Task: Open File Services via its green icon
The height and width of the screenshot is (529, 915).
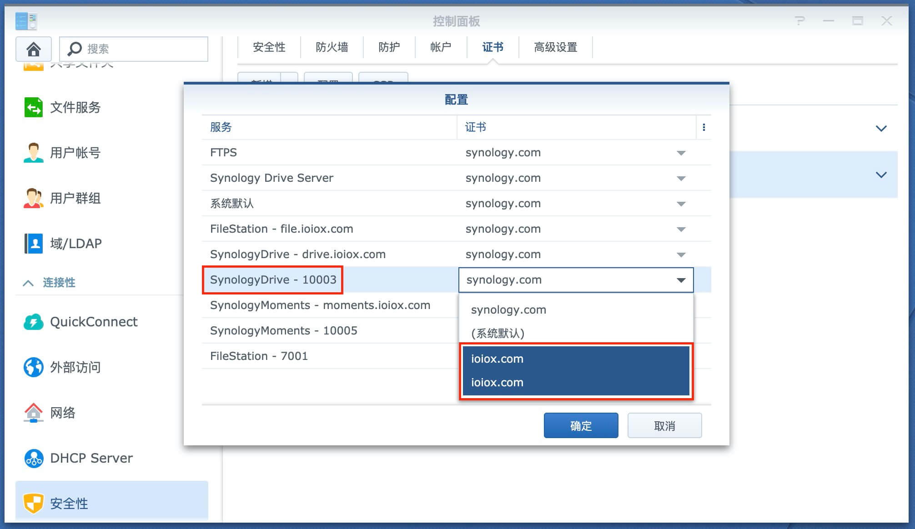Action: point(34,107)
